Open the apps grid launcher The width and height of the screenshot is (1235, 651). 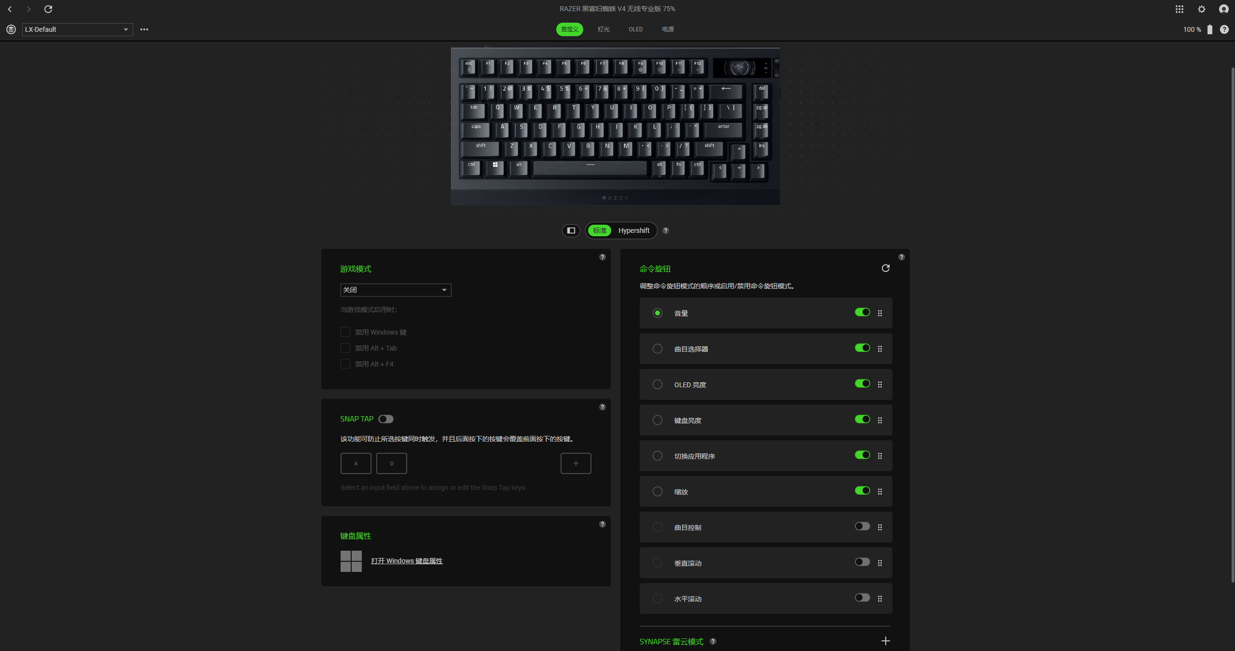pyautogui.click(x=1179, y=9)
